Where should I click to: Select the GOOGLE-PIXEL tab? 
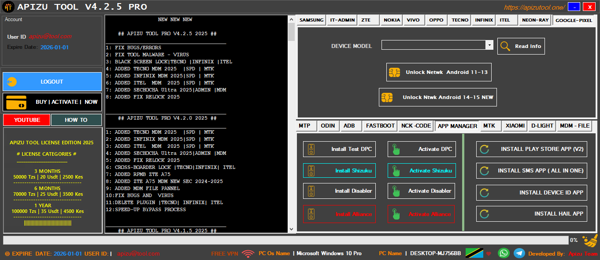point(574,20)
